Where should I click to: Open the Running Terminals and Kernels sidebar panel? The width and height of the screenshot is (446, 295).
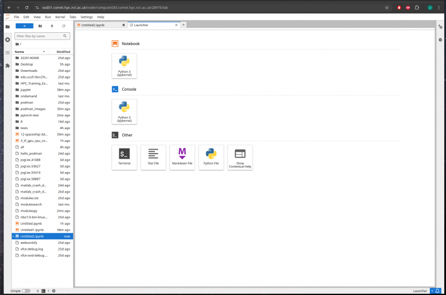(x=7, y=39)
